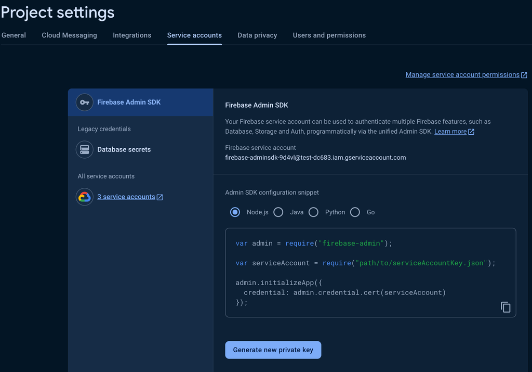Open the Users and permissions tab
Image resolution: width=532 pixels, height=372 pixels.
[x=329, y=35]
